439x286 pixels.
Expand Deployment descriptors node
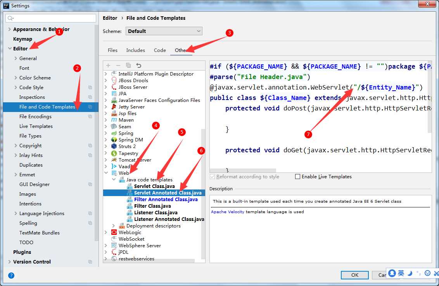114,226
